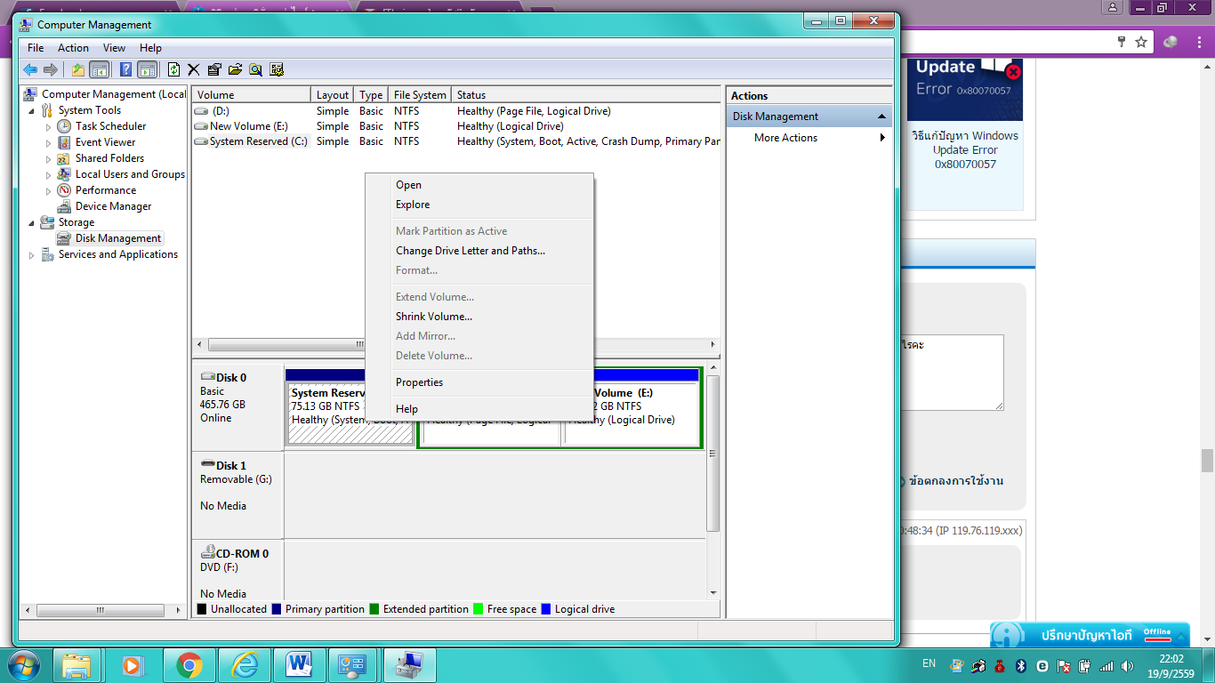Expand the Shared Folders node
Screen dimensions: 1215x683
pyautogui.click(x=49, y=158)
